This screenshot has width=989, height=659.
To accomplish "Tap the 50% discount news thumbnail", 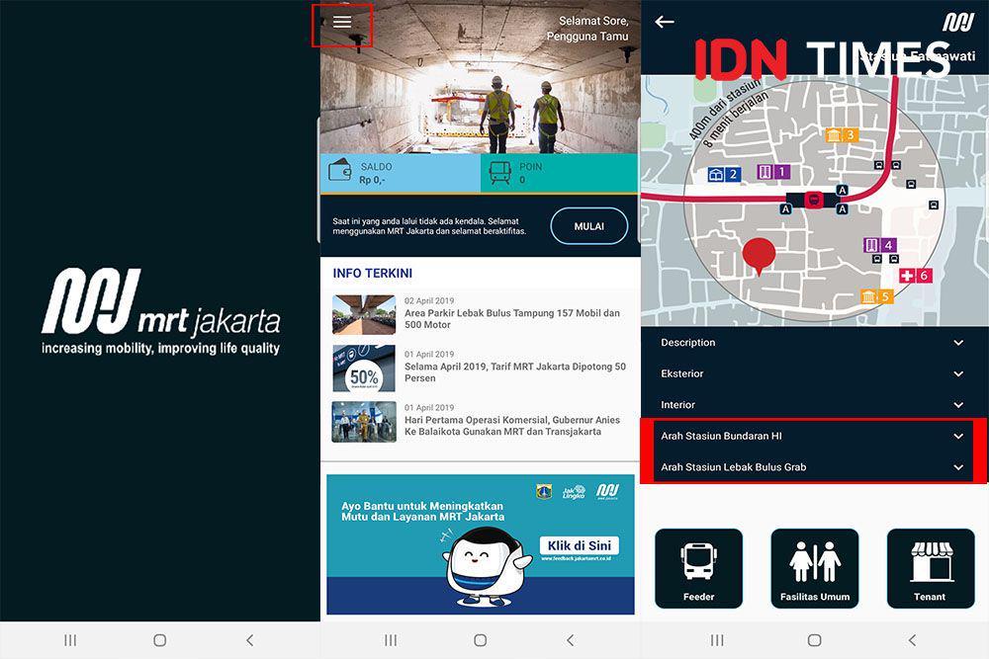I will click(x=364, y=368).
